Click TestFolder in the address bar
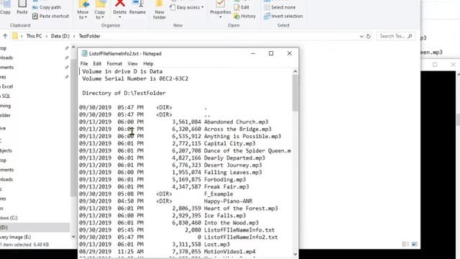 pyautogui.click(x=89, y=36)
